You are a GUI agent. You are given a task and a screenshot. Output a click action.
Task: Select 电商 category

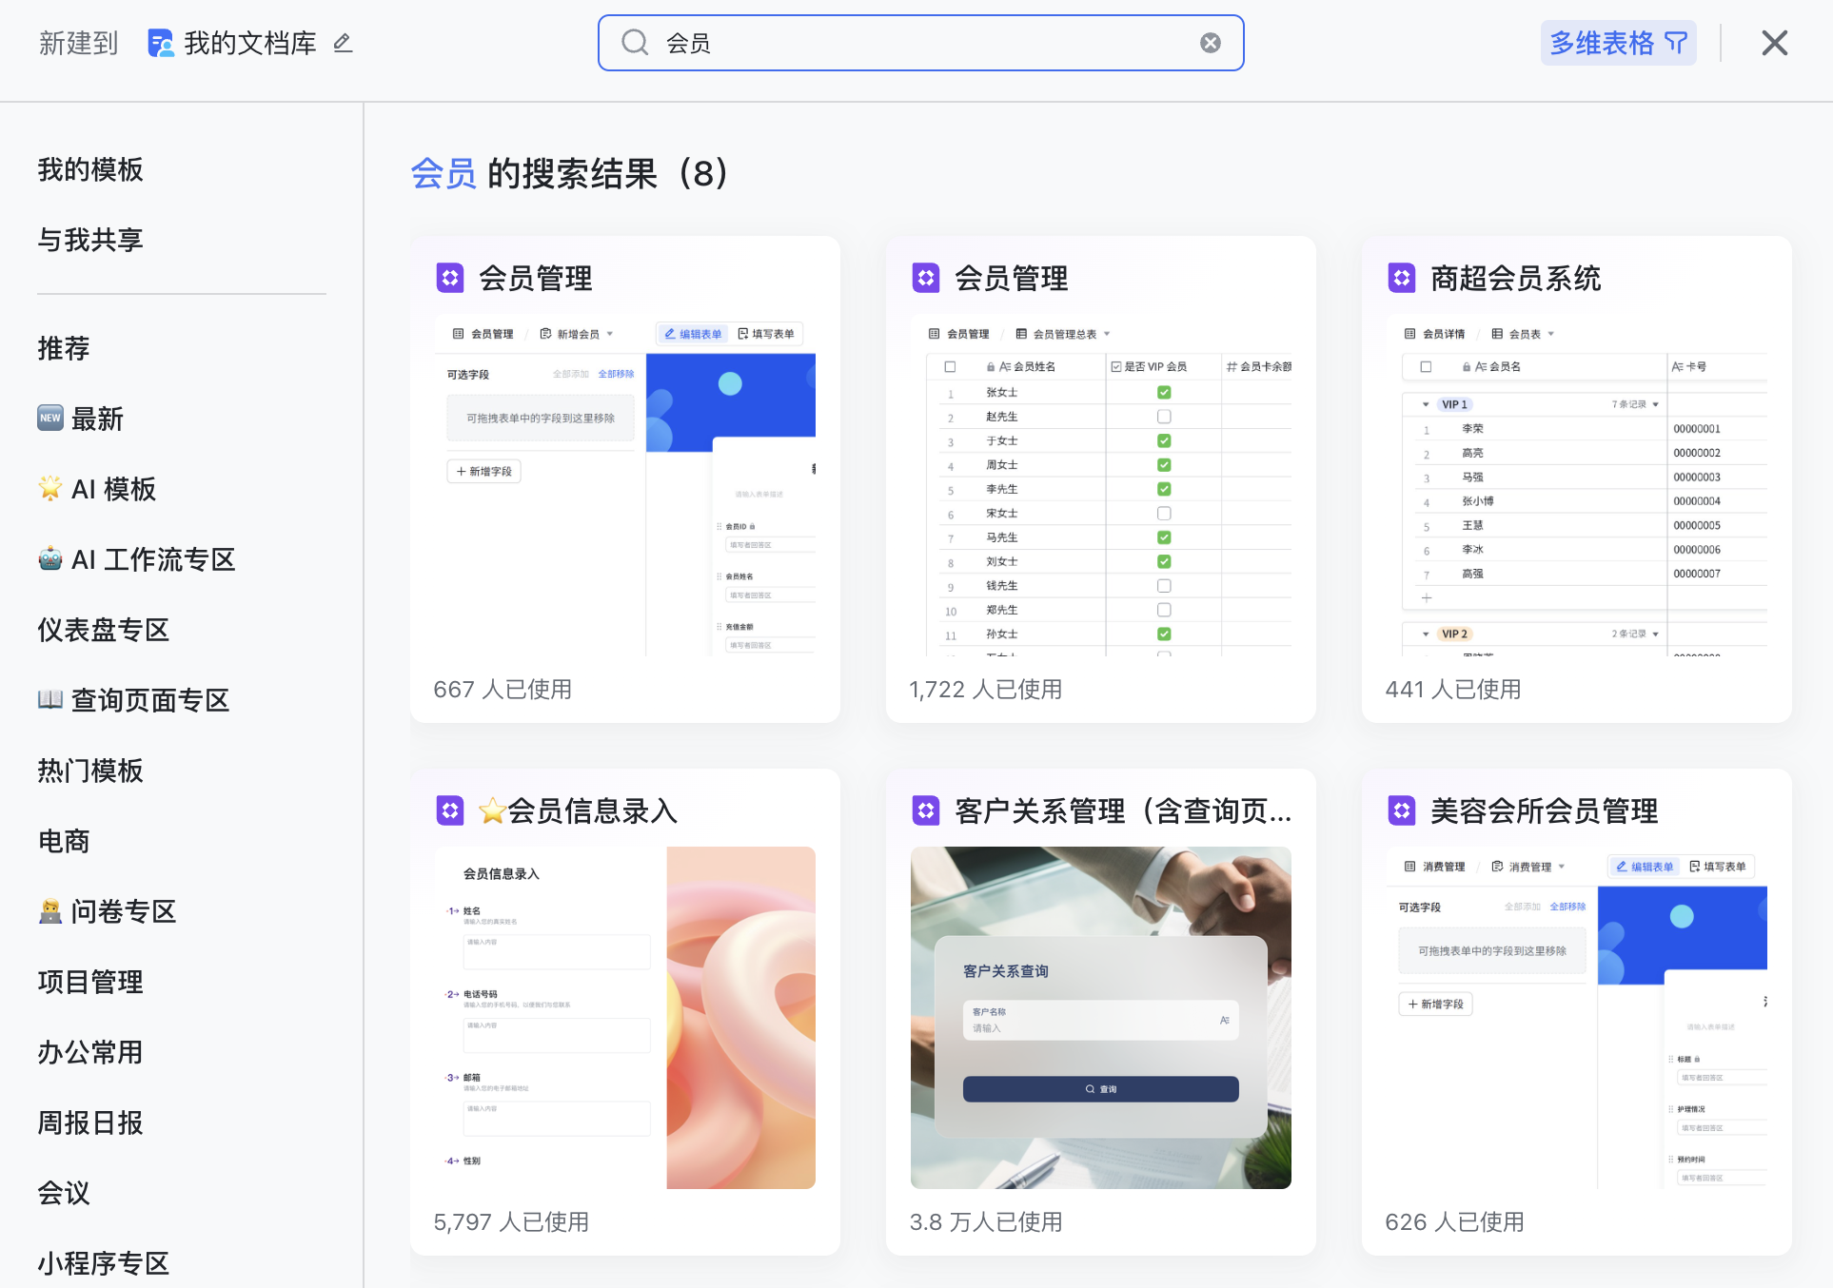[64, 842]
